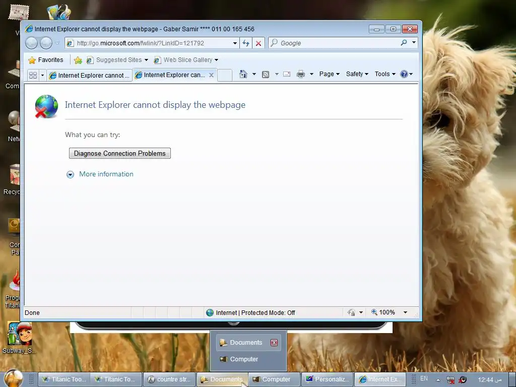Switch to first tab 'Internet Explorer cannot ...'
The width and height of the screenshot is (516, 387).
tap(89, 76)
